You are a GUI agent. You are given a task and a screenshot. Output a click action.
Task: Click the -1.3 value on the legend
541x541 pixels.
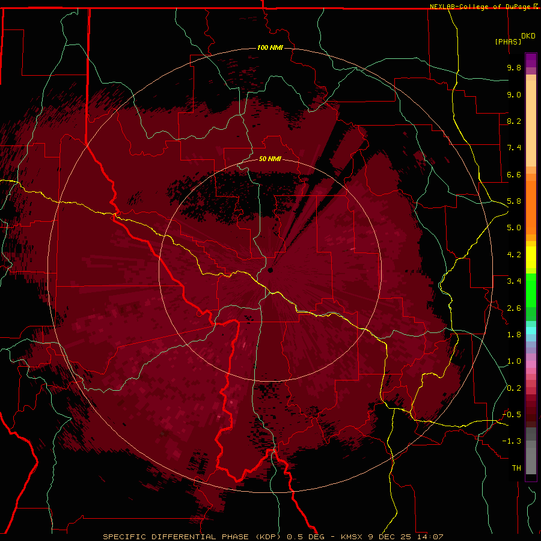[512, 441]
